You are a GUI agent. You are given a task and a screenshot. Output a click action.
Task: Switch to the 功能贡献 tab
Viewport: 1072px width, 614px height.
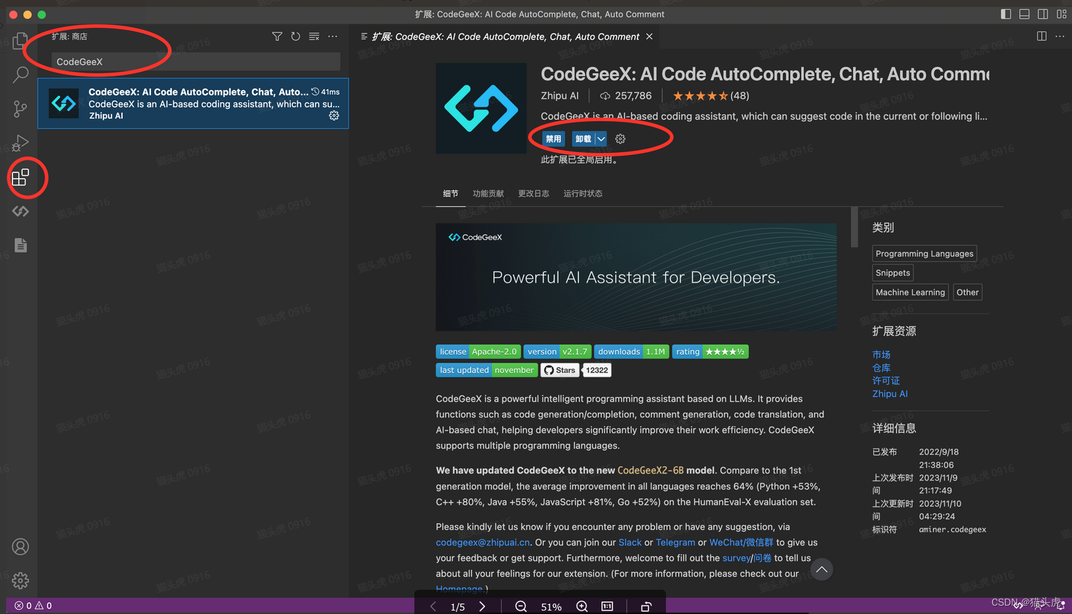[x=488, y=193]
